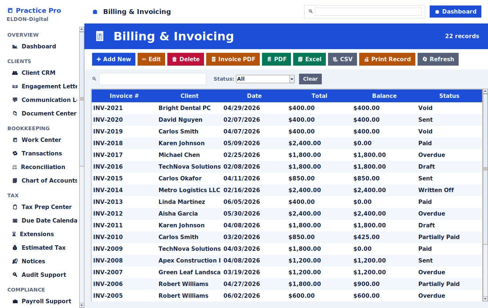Image resolution: width=488 pixels, height=308 pixels.
Task: Click the Written Off status cell
Action: pyautogui.click(x=449, y=190)
